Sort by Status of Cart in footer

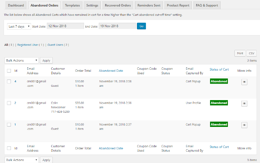(219, 147)
